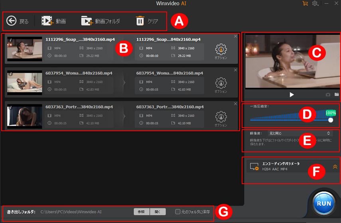The width and height of the screenshot is (341, 223).
Task: Click the compression ratio slider handle
Action: click(331, 120)
